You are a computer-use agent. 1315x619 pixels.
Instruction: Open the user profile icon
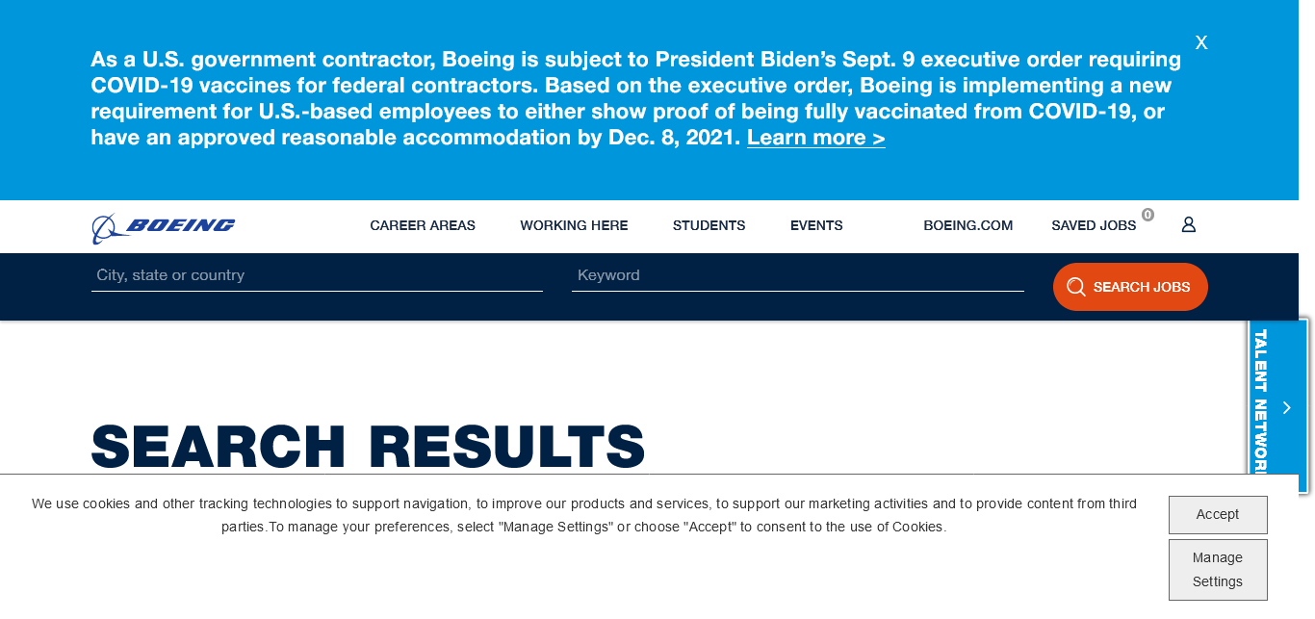(x=1189, y=224)
